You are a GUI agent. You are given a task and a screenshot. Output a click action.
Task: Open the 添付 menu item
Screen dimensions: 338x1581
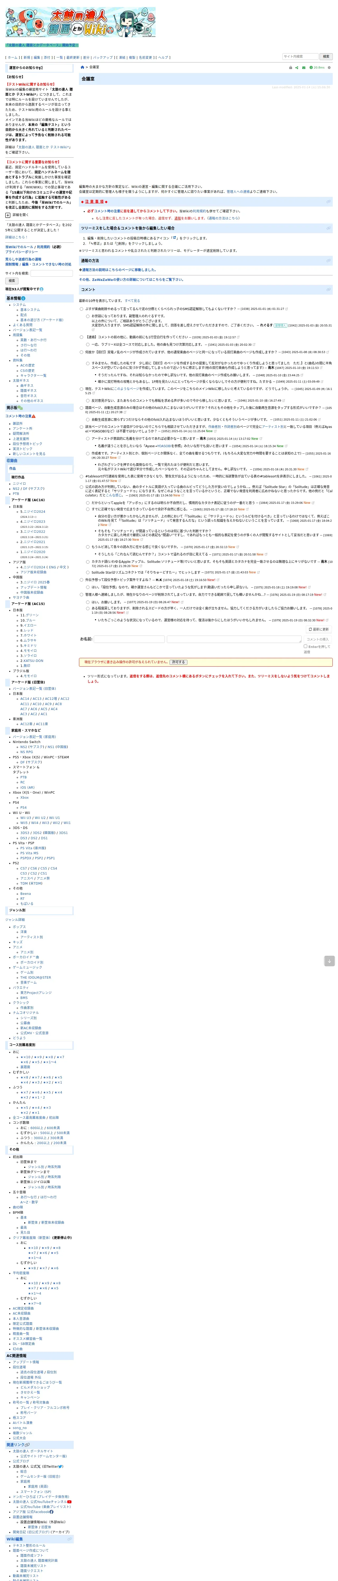click(x=47, y=57)
